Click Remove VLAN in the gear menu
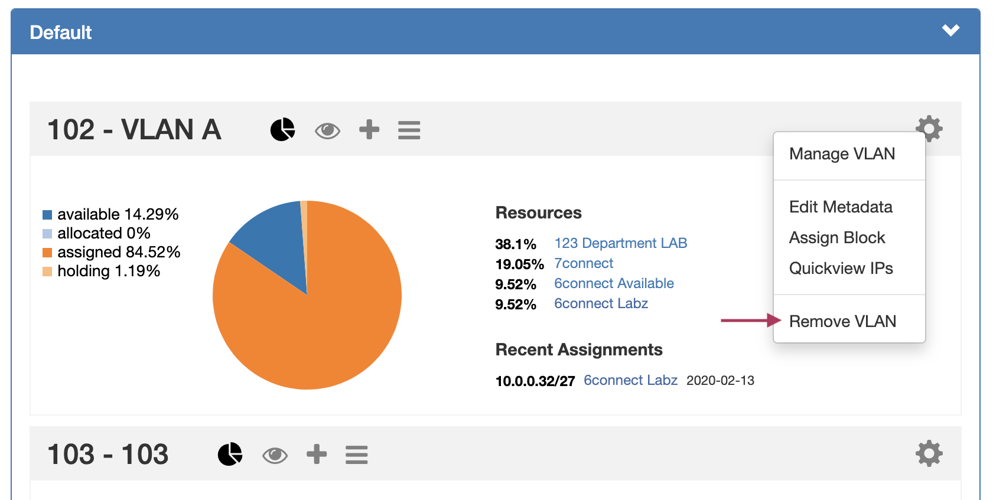Image resolution: width=993 pixels, height=500 pixels. (842, 322)
